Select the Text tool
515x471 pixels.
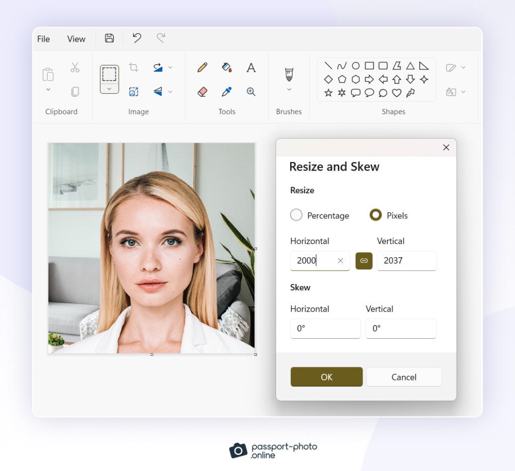pos(251,67)
